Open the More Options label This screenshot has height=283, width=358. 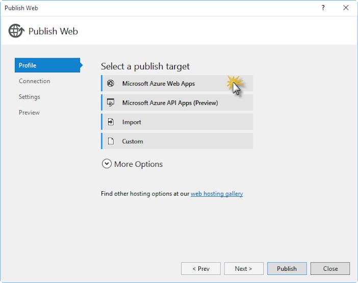click(138, 164)
